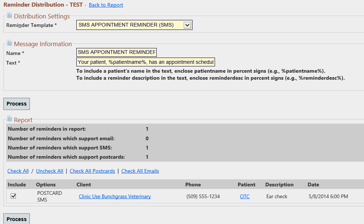364x224 pixels.
Task: Click the Client column header
Action: click(x=84, y=185)
